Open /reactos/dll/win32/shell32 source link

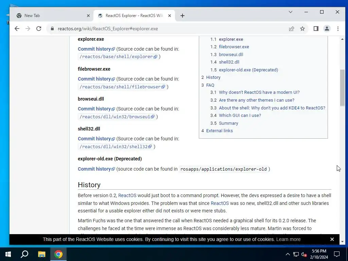click(x=116, y=147)
